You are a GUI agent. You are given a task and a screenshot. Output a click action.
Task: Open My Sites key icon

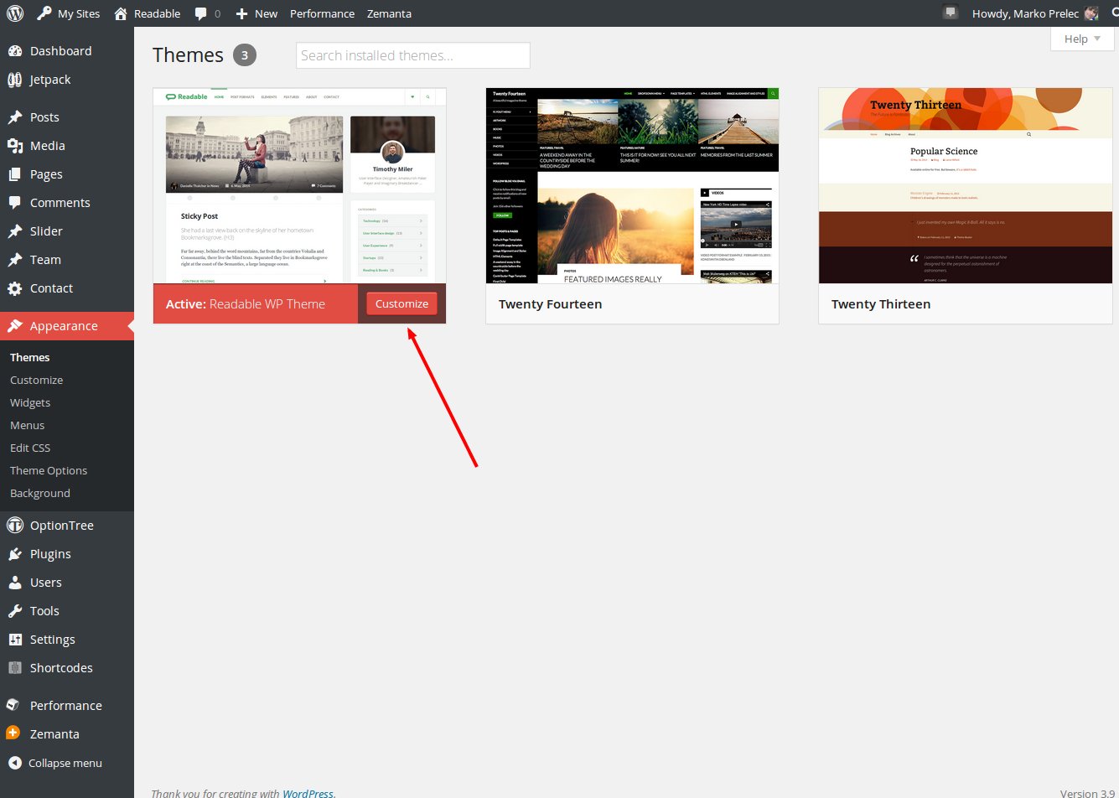pyautogui.click(x=44, y=13)
